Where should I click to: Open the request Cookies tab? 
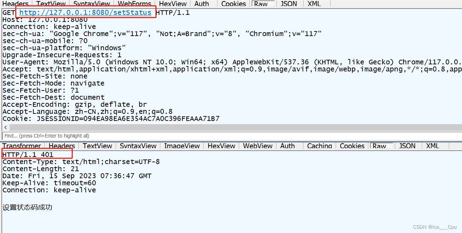[233, 4]
